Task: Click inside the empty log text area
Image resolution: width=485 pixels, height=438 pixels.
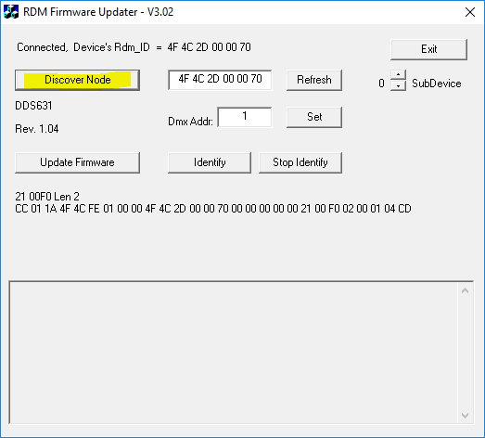Action: click(234, 353)
